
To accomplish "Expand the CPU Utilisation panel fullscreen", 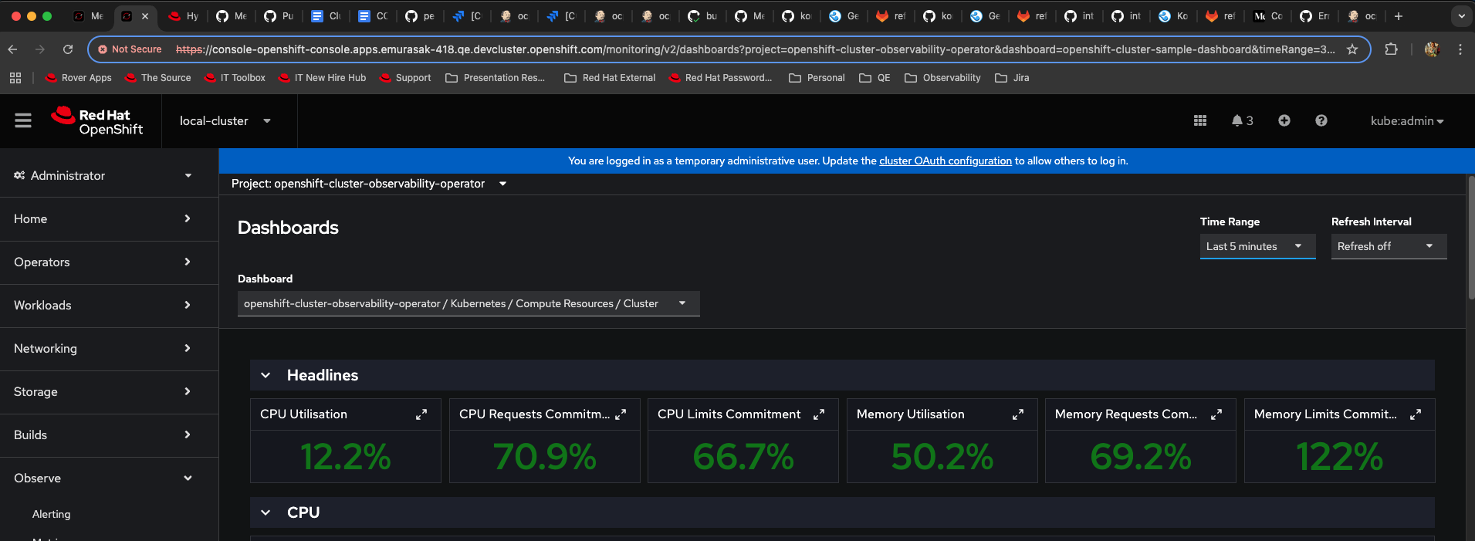I will pos(421,414).
